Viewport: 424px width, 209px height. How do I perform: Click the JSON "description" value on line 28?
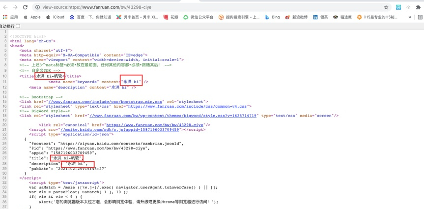point(77,164)
